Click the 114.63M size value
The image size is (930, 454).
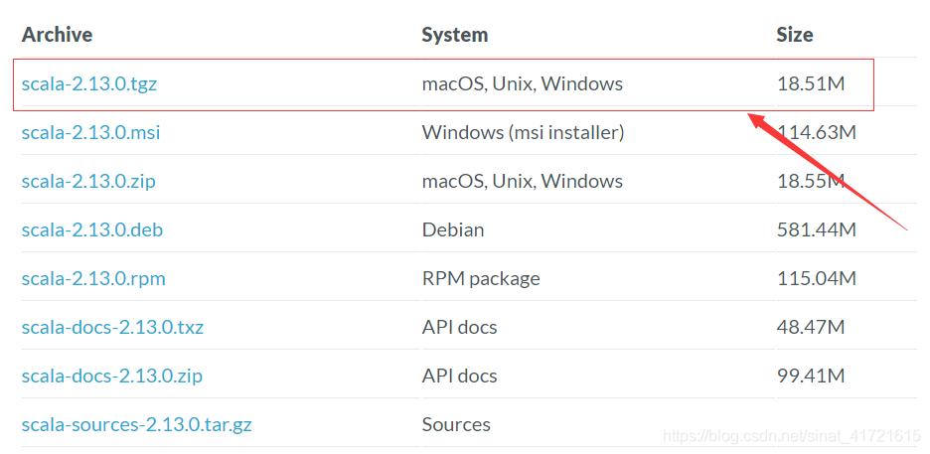pos(817,133)
